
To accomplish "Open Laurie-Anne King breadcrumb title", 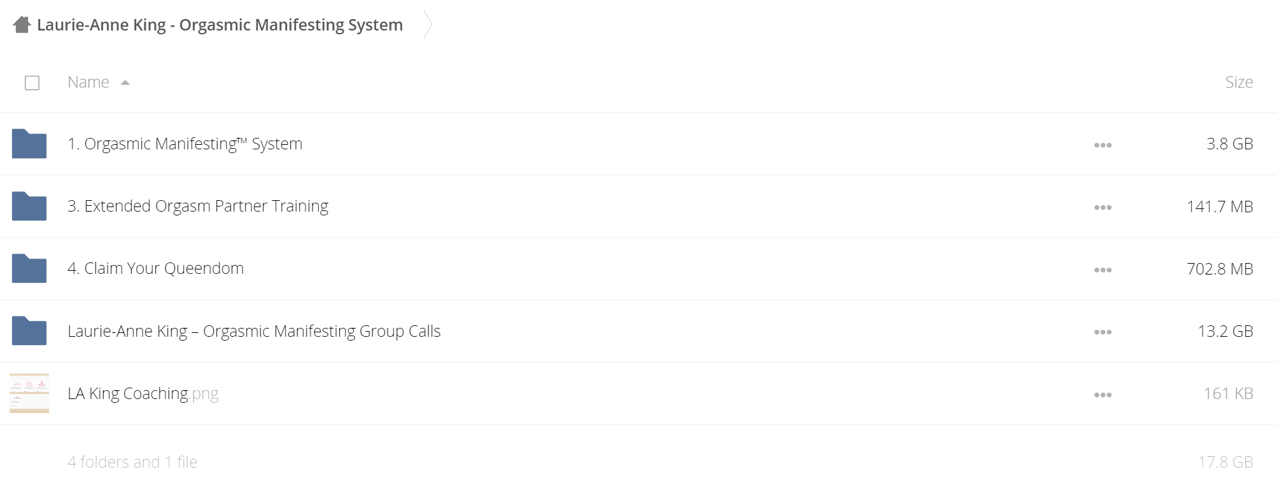I will point(220,25).
